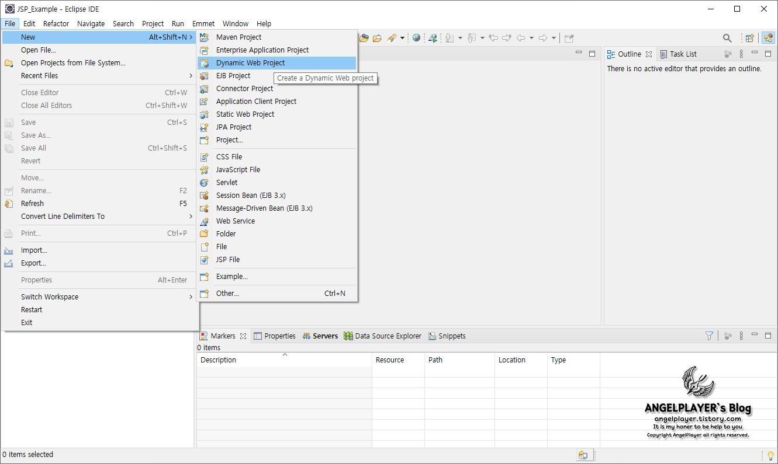The width and height of the screenshot is (778, 464).
Task: Choose Web Service in New submenu
Action: click(x=277, y=221)
